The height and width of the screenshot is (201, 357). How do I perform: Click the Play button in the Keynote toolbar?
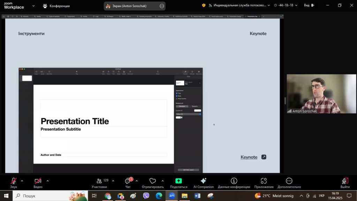(77, 72)
